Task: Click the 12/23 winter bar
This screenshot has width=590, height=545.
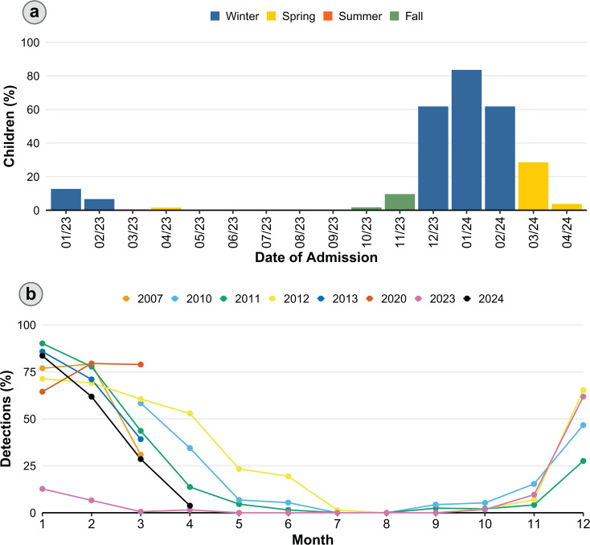Action: pos(433,158)
